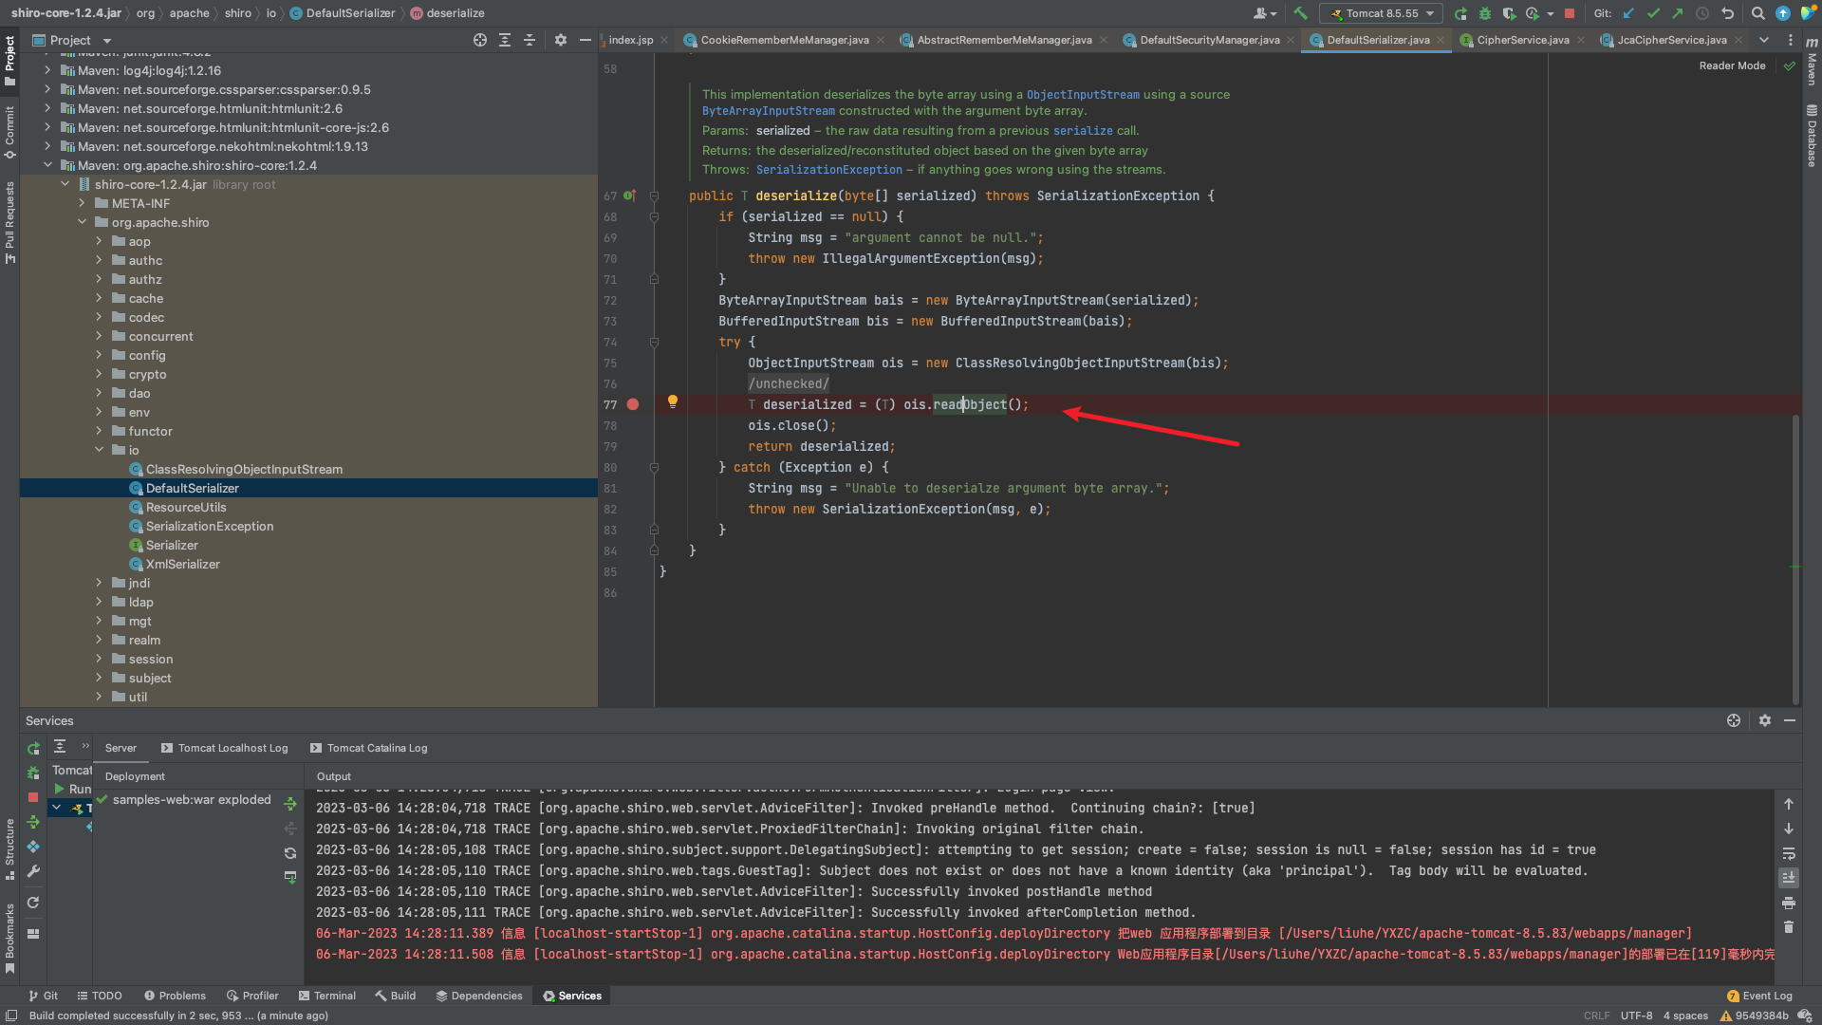Expand all in Project tool window
The height and width of the screenshot is (1025, 1822).
pyautogui.click(x=505, y=40)
